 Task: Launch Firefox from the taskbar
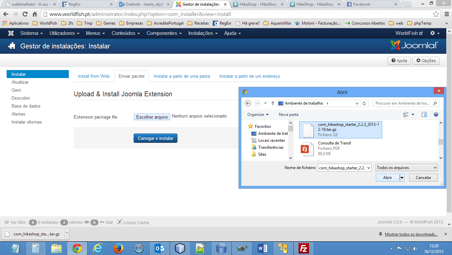pyautogui.click(x=118, y=248)
